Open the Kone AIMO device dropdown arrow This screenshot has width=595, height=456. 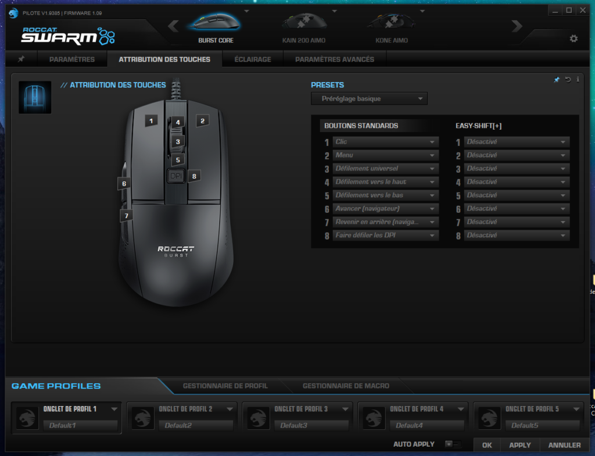point(422,11)
